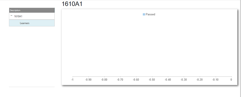Click the -0.60 axis label

pyautogui.click(x=136, y=80)
